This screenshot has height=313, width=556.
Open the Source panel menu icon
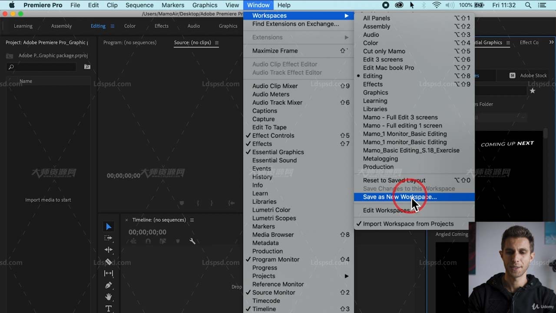[x=217, y=43]
